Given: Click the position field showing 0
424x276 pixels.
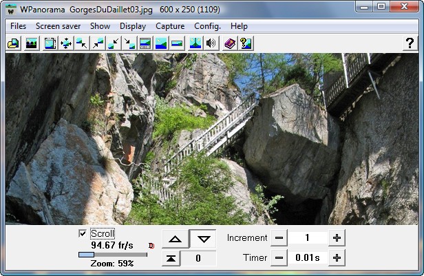Looking at the screenshot, I should click(x=198, y=258).
